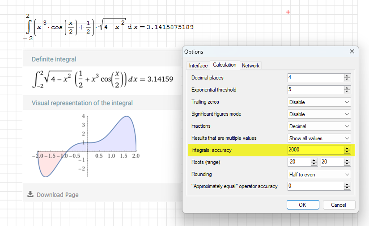This screenshot has height=226, width=369.
Task: Click the download icon beside Download Page
Action: (x=30, y=194)
